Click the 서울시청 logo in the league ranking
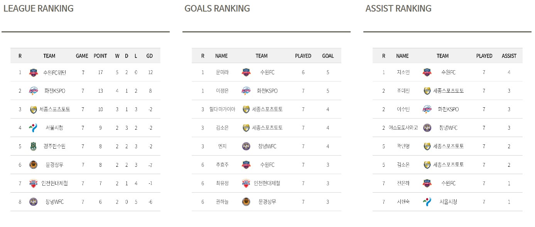The height and width of the screenshot is (227, 535). (x=34, y=128)
